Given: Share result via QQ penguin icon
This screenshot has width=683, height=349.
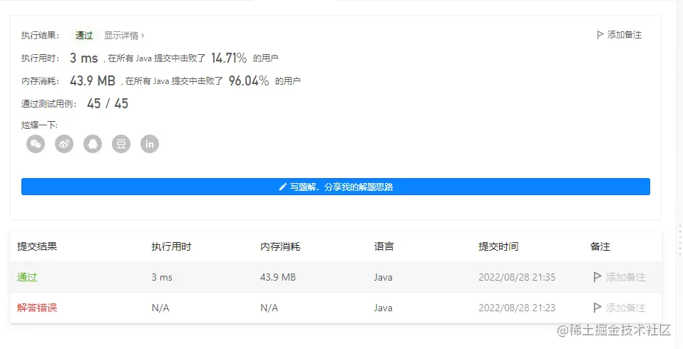Looking at the screenshot, I should coord(93,144).
